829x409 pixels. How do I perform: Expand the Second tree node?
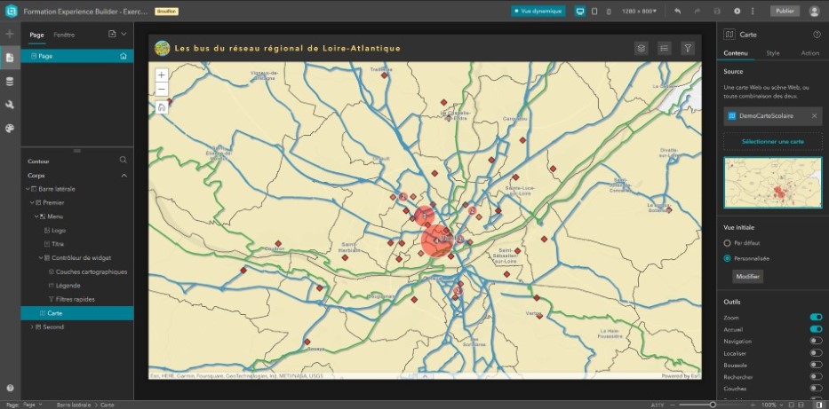[32, 327]
